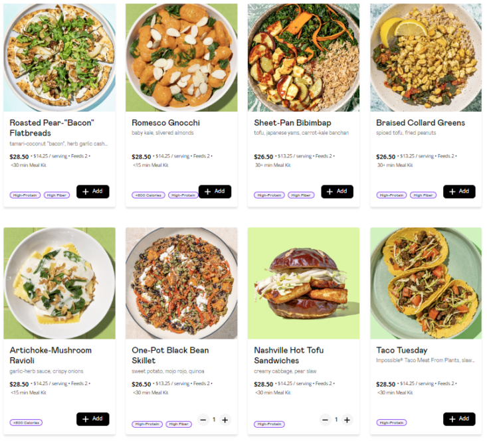Screen dimensions: 487x441
Task: Add Artichoke-Mushroom Ravioli to order
Action: (x=92, y=419)
